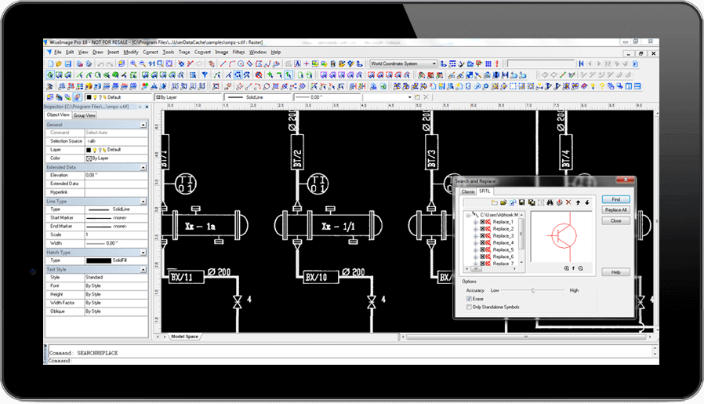Toggle the checkbox beside Replace_3
The image size is (704, 404).
tap(482, 236)
